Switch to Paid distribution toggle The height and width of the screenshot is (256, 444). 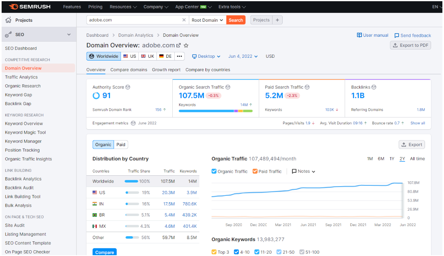pos(121,145)
